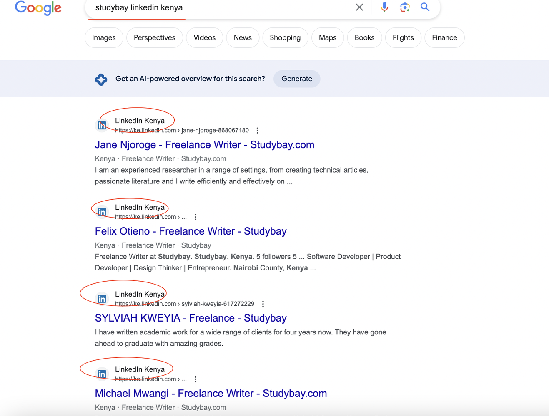Image resolution: width=549 pixels, height=416 pixels.
Task: Click LinkedIn favicon beside Felix Otieno result
Action: [102, 212]
